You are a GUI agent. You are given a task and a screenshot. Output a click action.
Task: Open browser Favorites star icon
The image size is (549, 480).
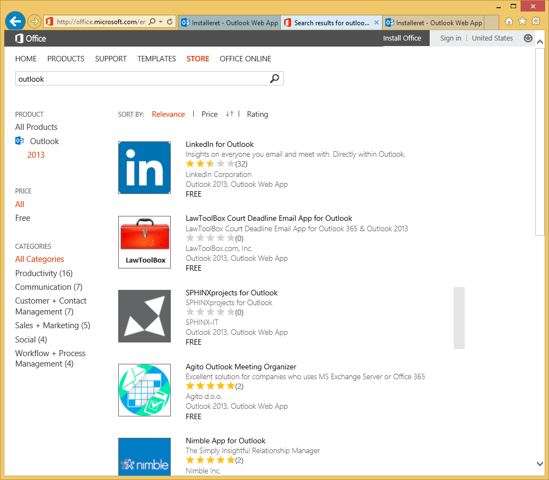[522, 21]
